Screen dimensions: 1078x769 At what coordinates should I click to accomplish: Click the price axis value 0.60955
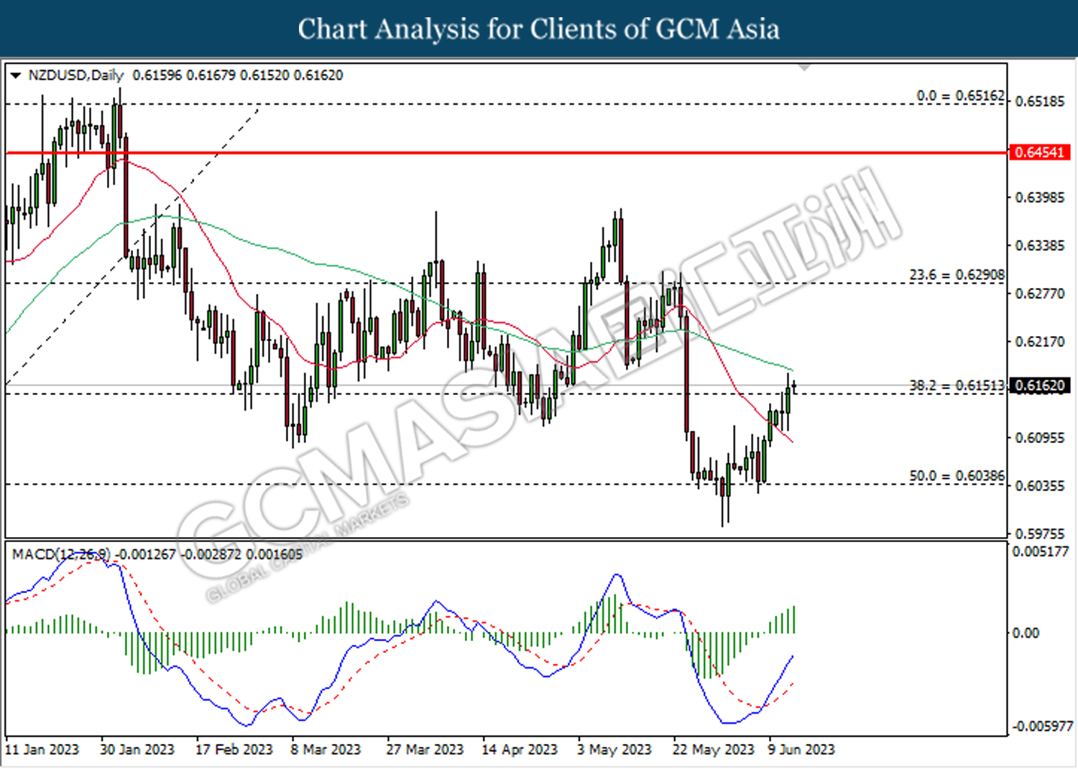tap(1040, 438)
